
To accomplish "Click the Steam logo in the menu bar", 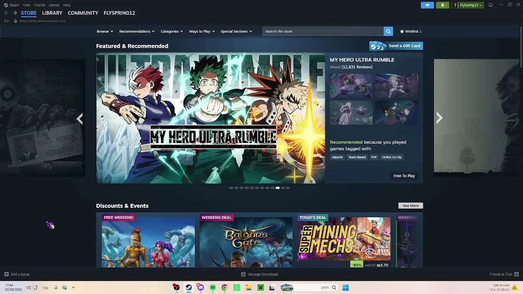I will click(x=6, y=5).
